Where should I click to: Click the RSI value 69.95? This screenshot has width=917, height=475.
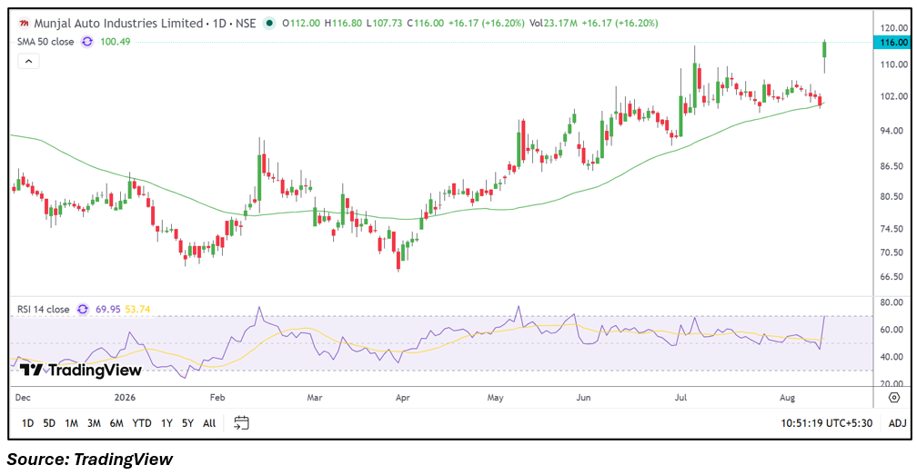108,310
